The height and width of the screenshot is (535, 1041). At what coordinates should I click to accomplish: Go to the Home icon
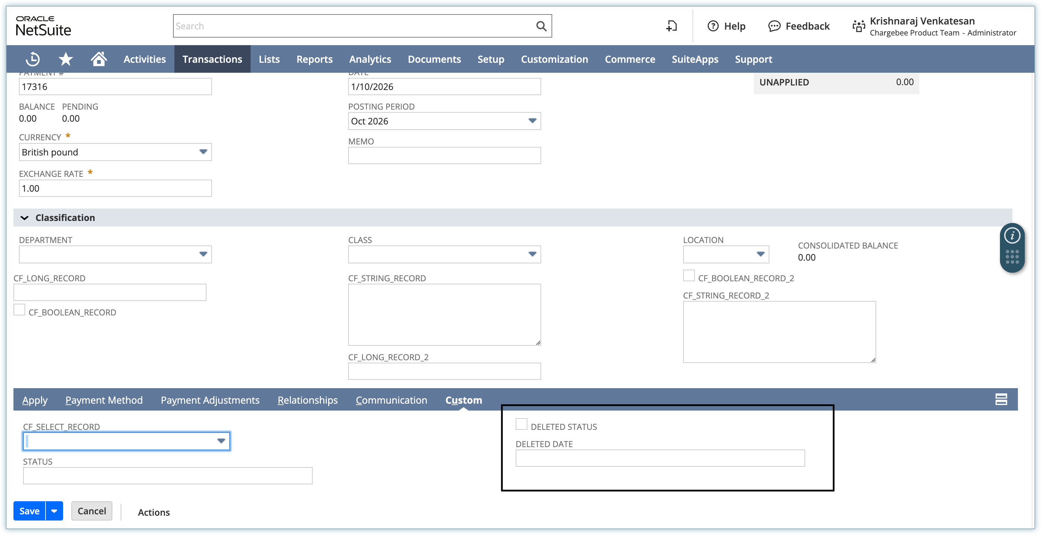[x=99, y=59]
